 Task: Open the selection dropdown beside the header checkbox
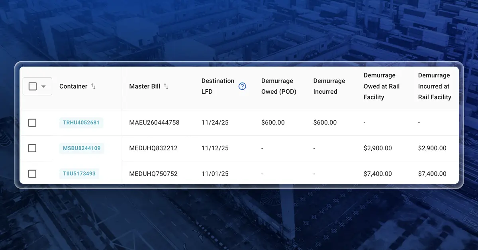tap(43, 86)
